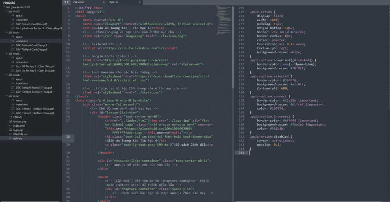
Task: Click icon beside SGV-TinHoc6-KetNoiTriThuc.pdf
Action: pyautogui.click(x=13, y=92)
